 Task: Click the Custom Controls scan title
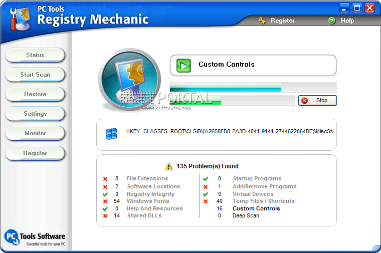click(227, 64)
